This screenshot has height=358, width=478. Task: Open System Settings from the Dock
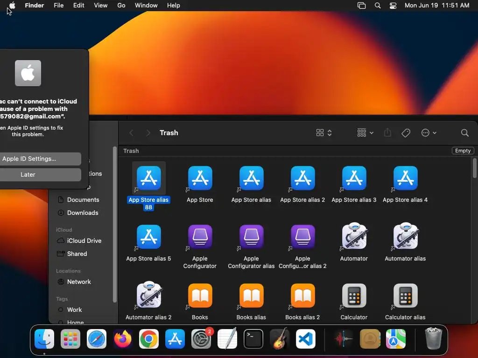pos(201,339)
